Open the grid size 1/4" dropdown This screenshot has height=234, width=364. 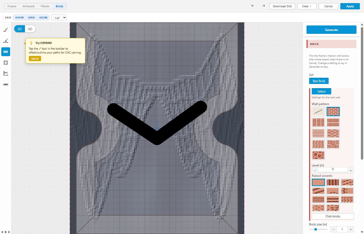pos(59,18)
